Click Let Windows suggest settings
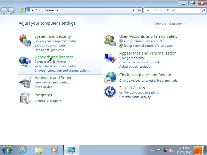Viewport: 207px width, 155px height. click(139, 92)
